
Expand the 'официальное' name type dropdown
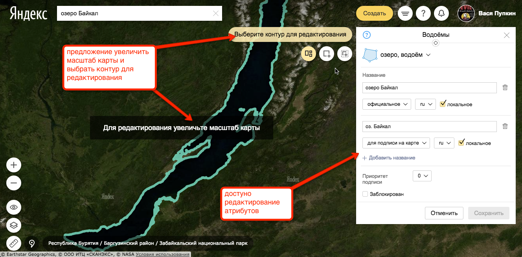386,104
